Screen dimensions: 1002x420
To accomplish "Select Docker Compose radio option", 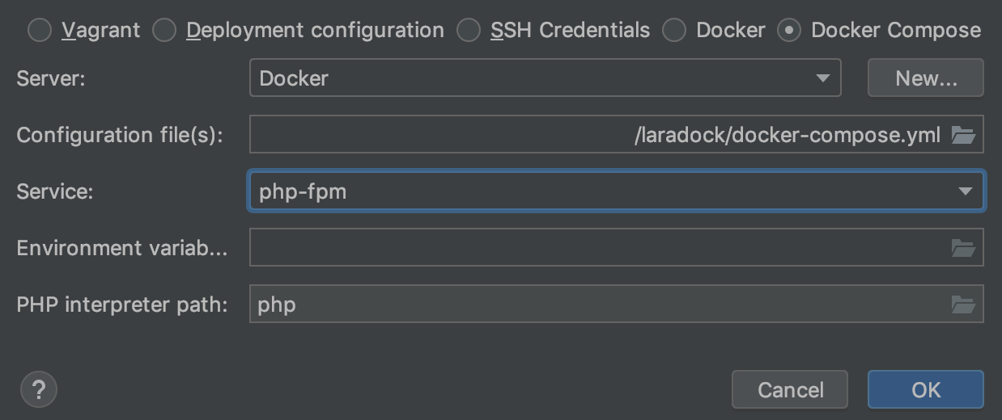I will point(789,31).
